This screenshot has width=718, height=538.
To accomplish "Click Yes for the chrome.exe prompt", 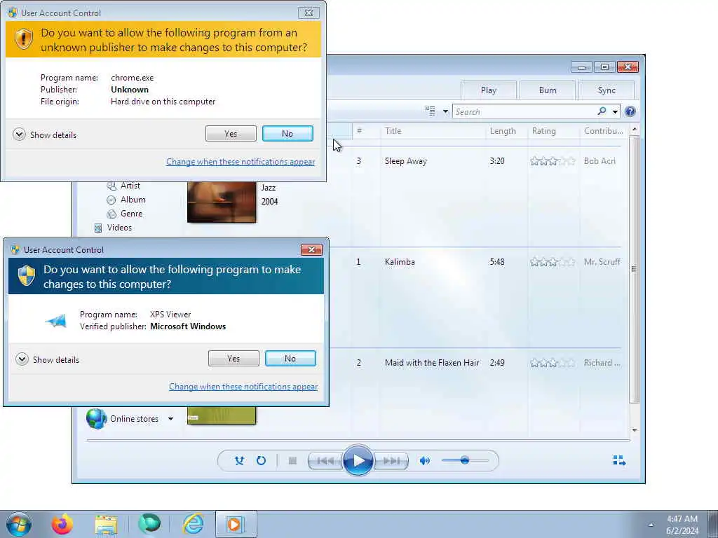I will pos(231,134).
